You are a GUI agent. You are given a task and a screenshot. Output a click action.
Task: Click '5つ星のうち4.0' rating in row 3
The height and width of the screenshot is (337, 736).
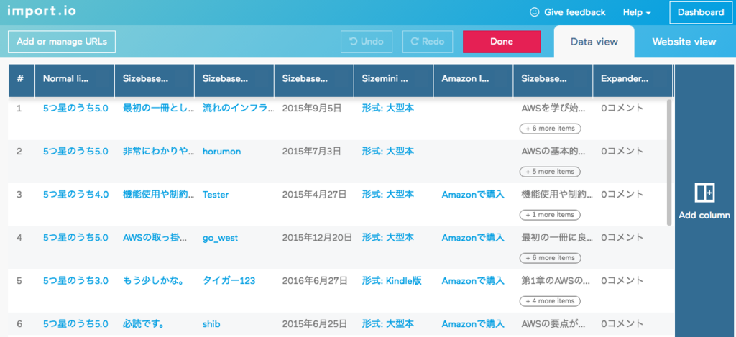75,195
